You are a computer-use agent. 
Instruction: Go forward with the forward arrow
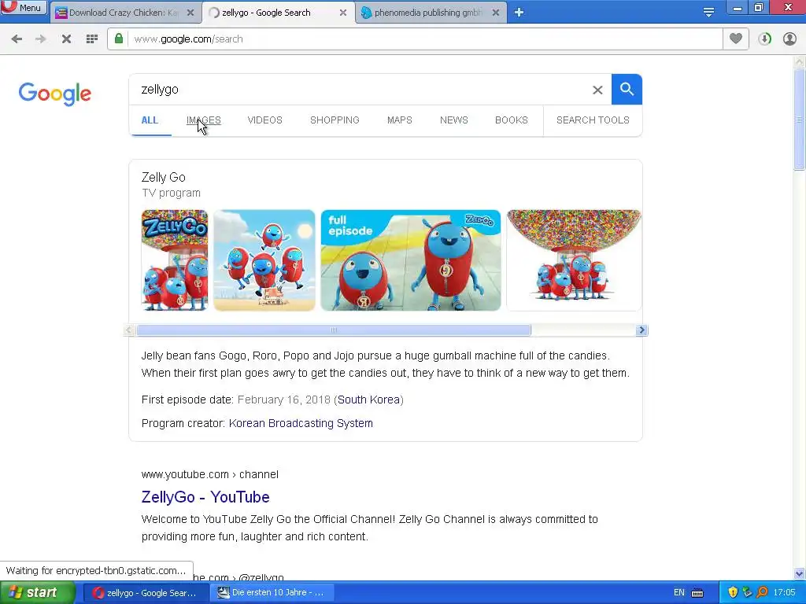[41, 39]
